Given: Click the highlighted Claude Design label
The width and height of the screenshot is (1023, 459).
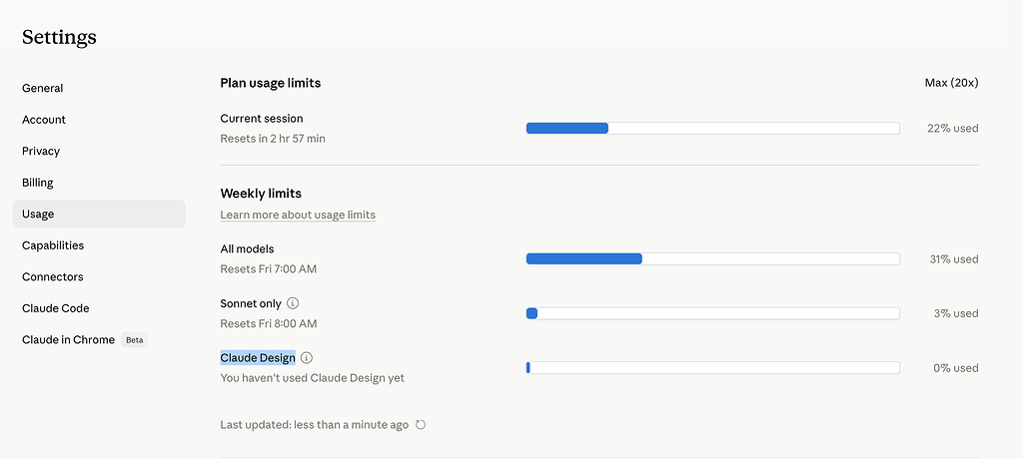Looking at the screenshot, I should tap(258, 358).
